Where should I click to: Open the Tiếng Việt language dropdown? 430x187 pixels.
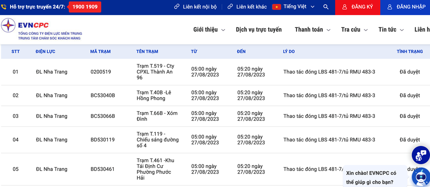(299, 7)
